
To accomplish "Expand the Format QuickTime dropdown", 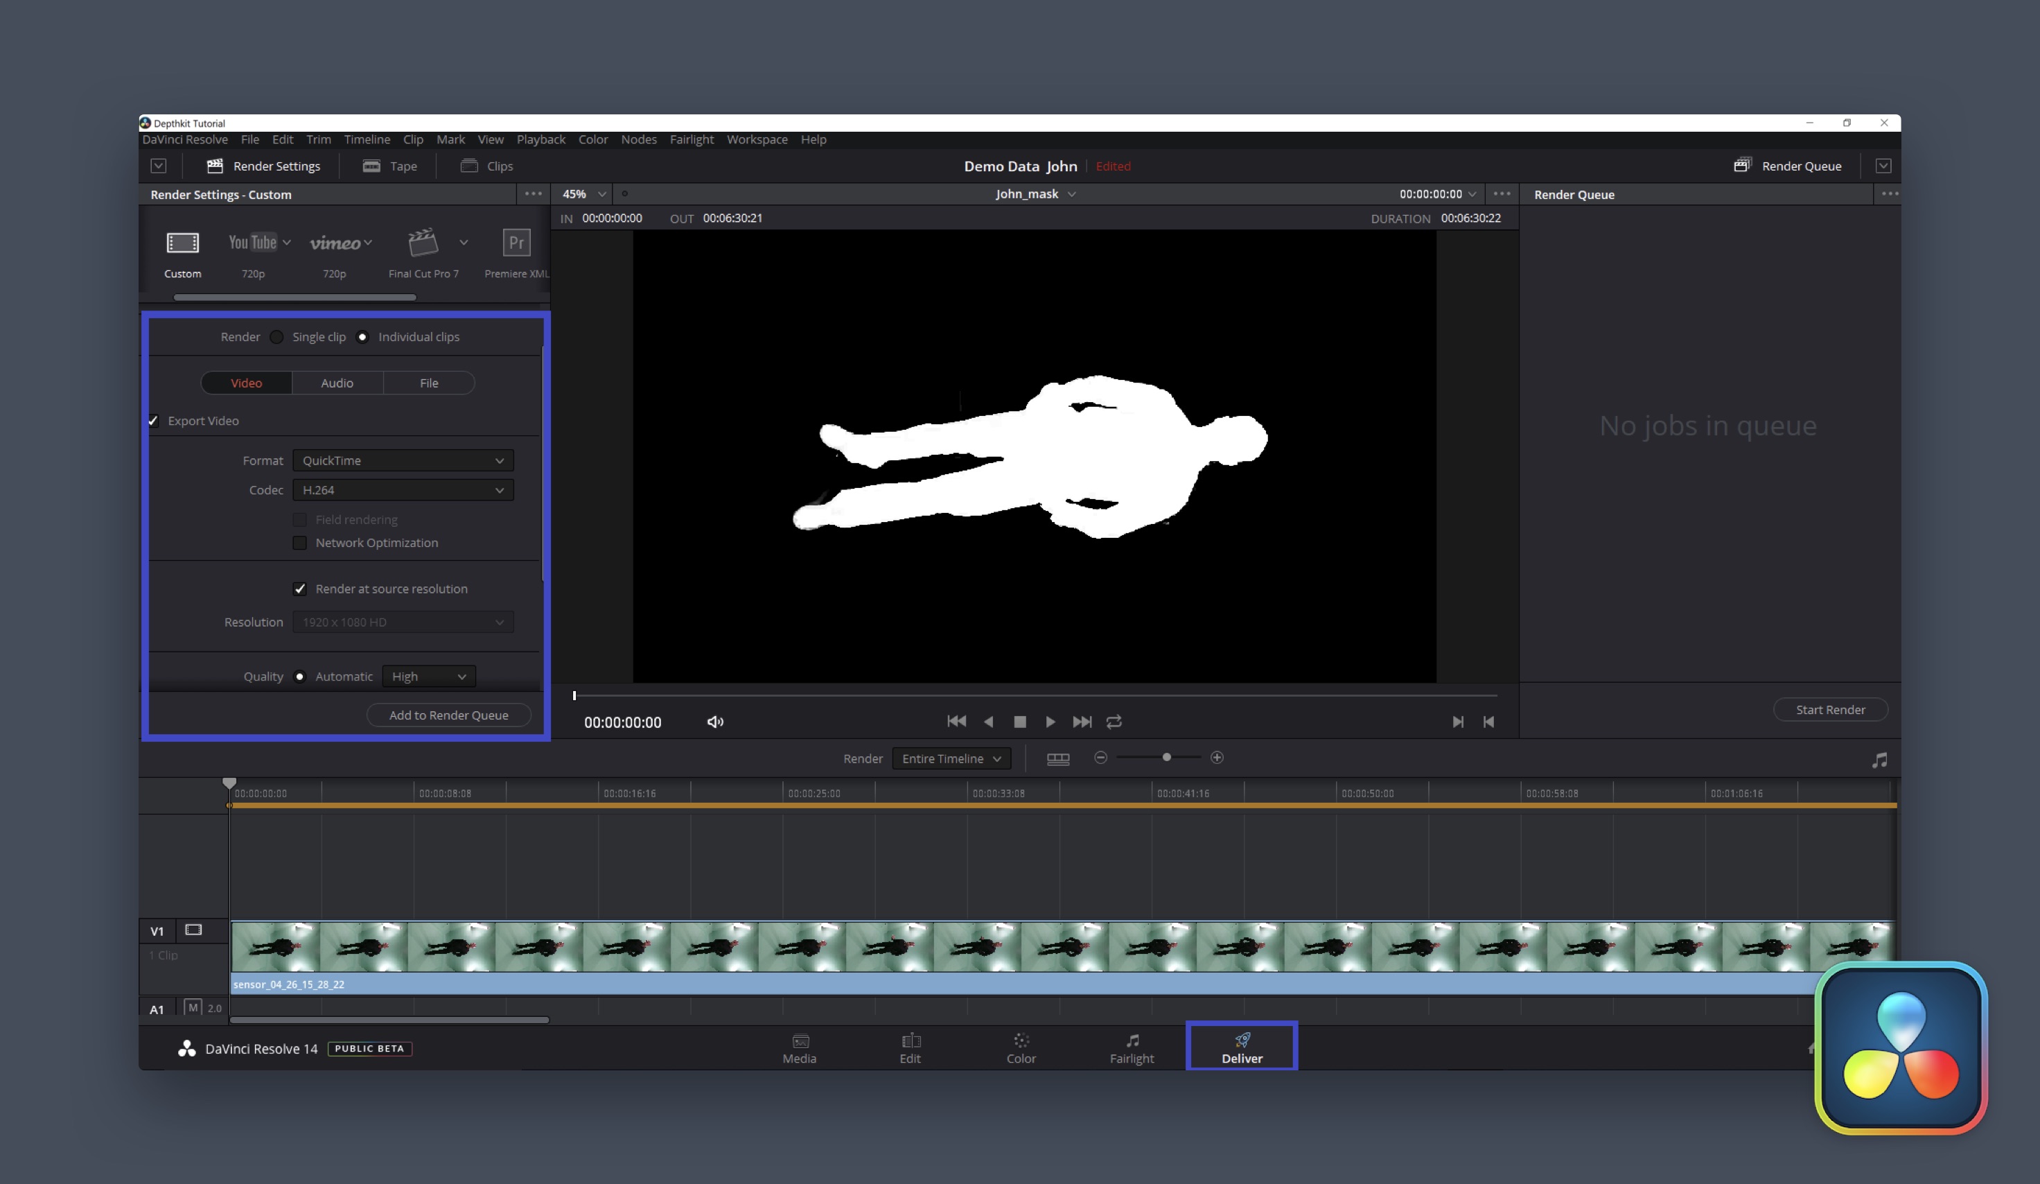I will [403, 460].
